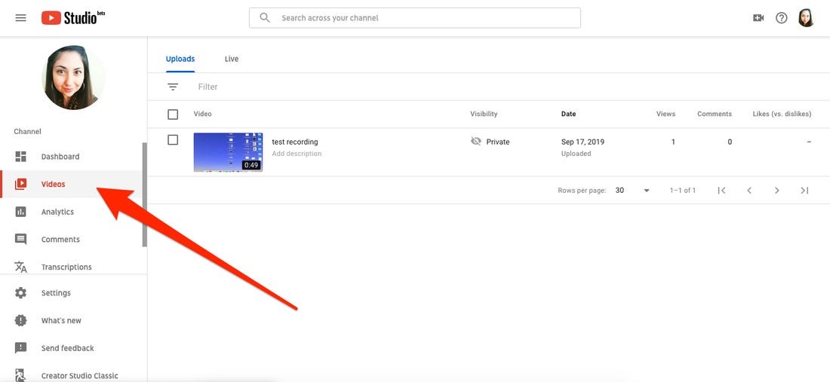Click the sidebar vertical scrollbar
Image resolution: width=830 pixels, height=382 pixels.
[x=145, y=194]
